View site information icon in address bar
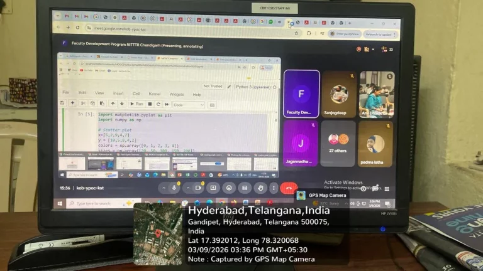The width and height of the screenshot is (483, 271). (89, 28)
